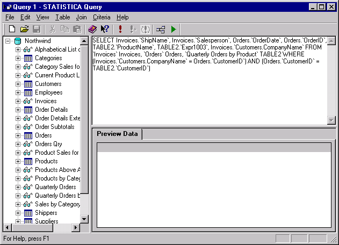Click the tree's horizontal scroll right arrow

click(76, 228)
